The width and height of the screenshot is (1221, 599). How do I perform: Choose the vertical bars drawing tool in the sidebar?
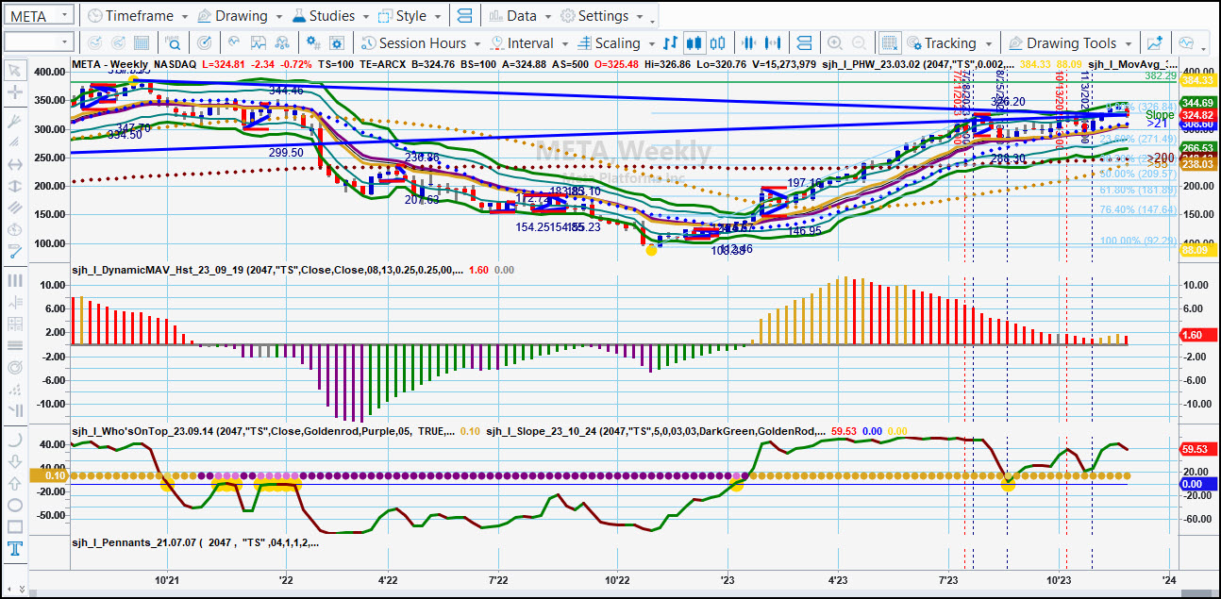point(14,280)
